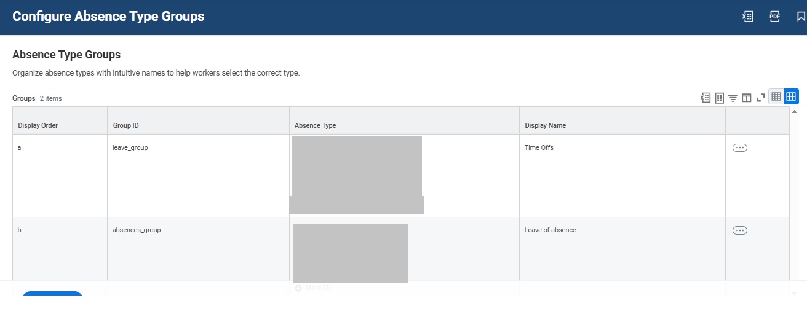Viewport: 807px width, 325px height.
Task: Switch to condensed table row view
Action: coord(776,96)
